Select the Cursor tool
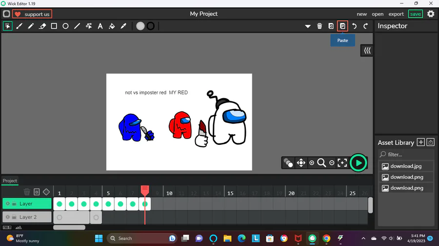Image resolution: width=439 pixels, height=246 pixels. click(7, 26)
